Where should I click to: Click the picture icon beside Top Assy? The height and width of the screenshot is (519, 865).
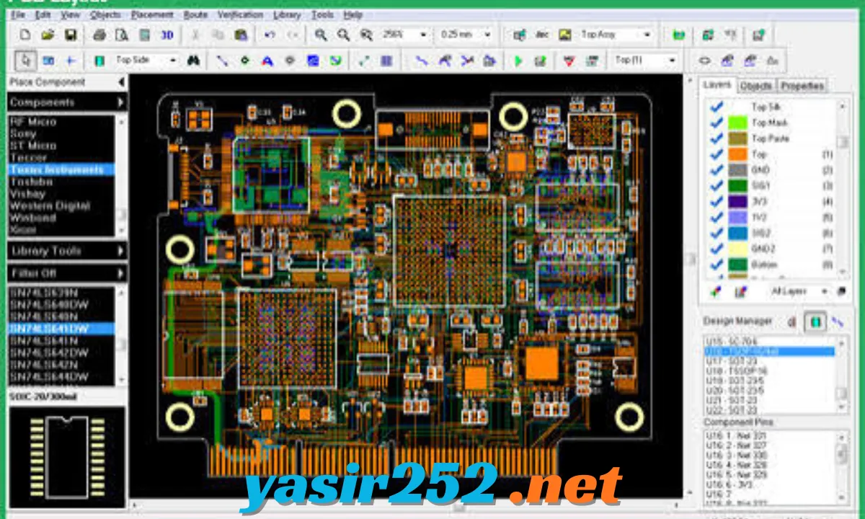pyautogui.click(x=564, y=35)
